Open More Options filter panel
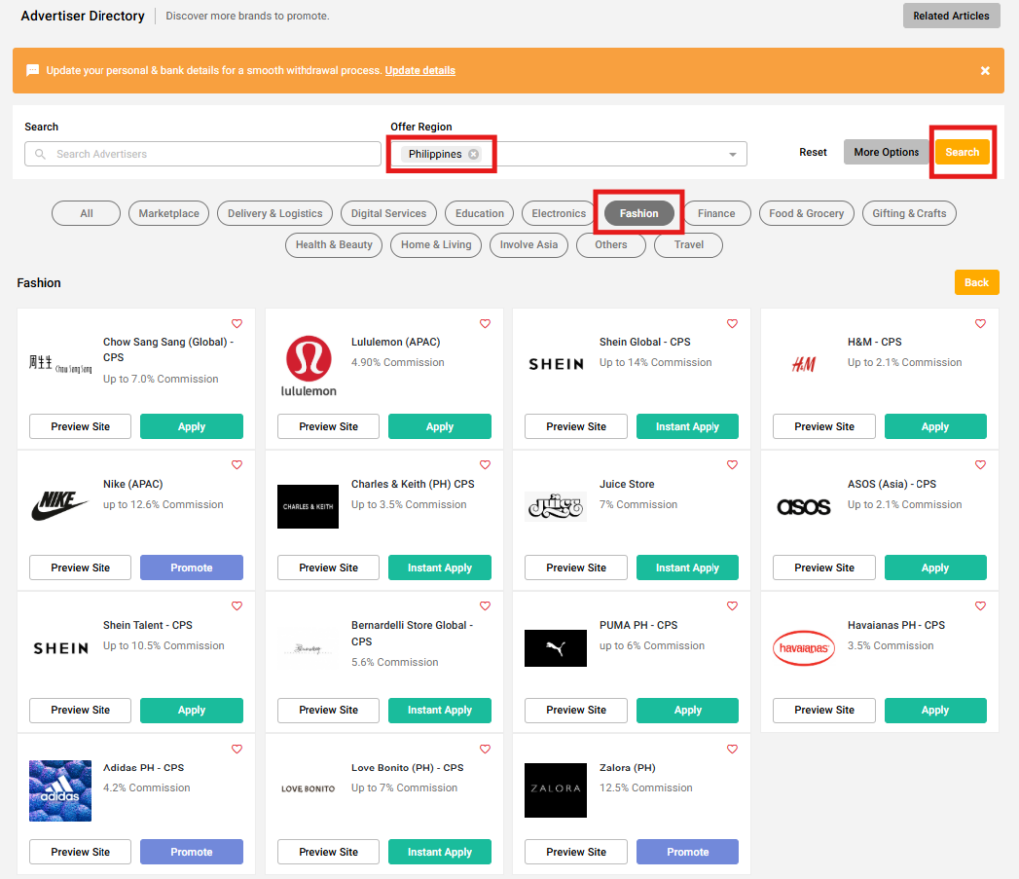This screenshot has height=879, width=1019. pos(886,152)
